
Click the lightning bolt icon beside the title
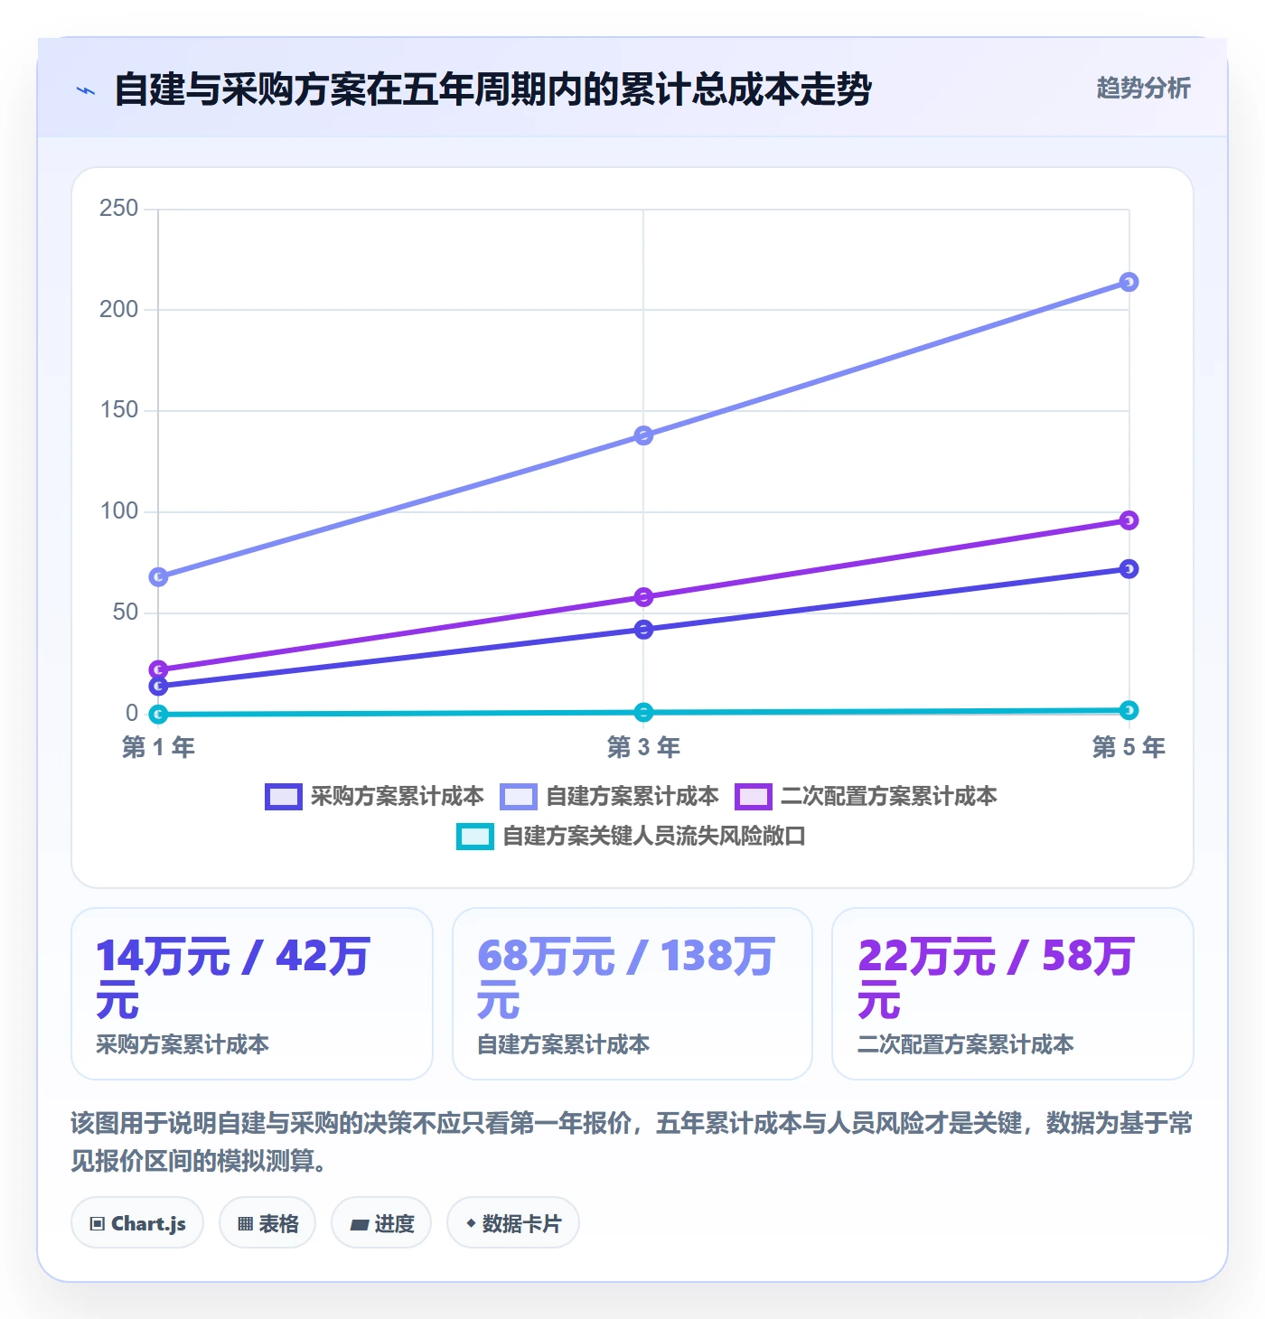86,90
